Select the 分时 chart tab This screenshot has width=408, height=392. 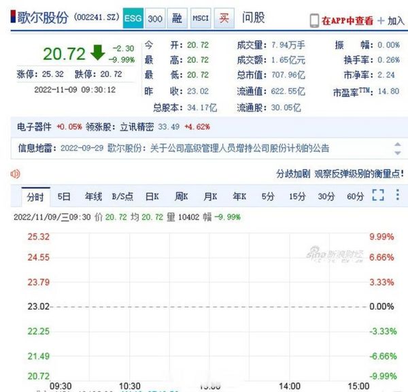tap(35, 197)
